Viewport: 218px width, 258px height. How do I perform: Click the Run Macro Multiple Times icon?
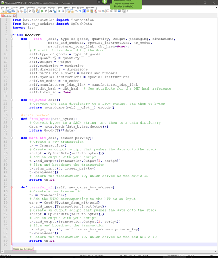coord(119,11)
